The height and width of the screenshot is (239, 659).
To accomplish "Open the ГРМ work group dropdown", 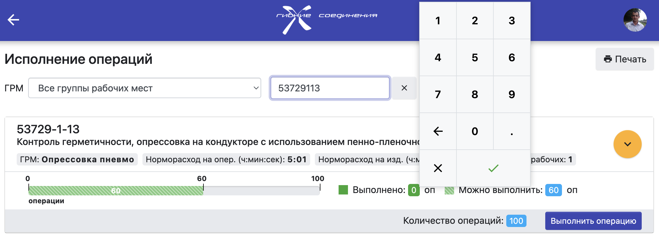I will (145, 88).
